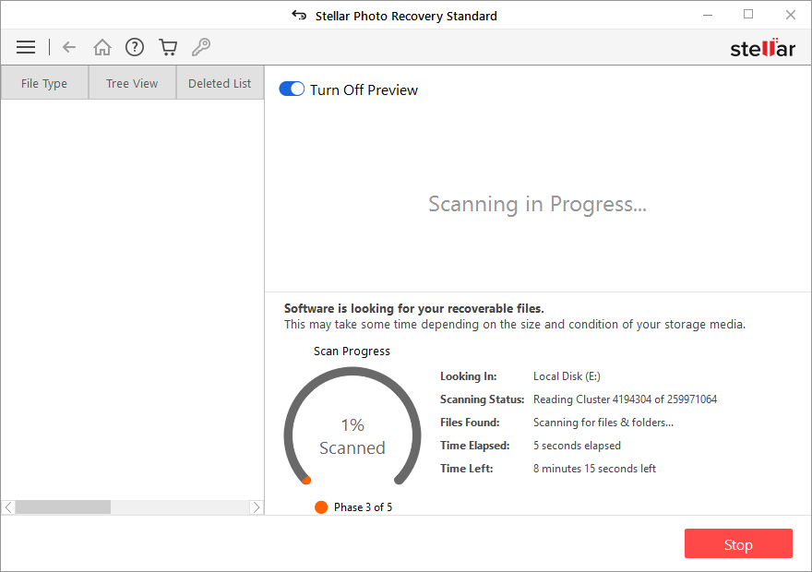Click the back navigation arrow
Screen dimensions: 812x572
[69, 47]
